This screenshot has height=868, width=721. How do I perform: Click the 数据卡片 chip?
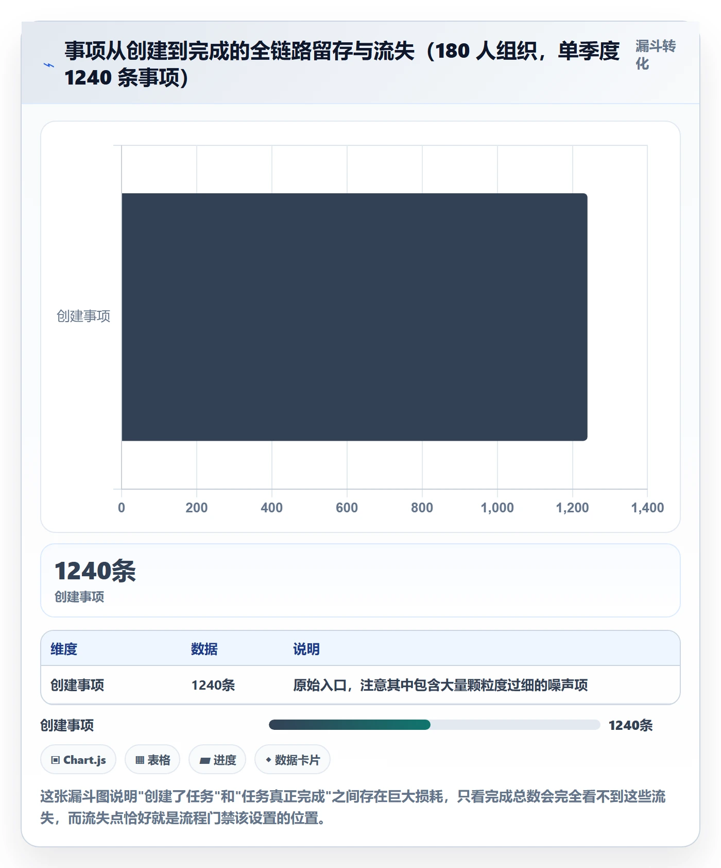[x=293, y=760]
